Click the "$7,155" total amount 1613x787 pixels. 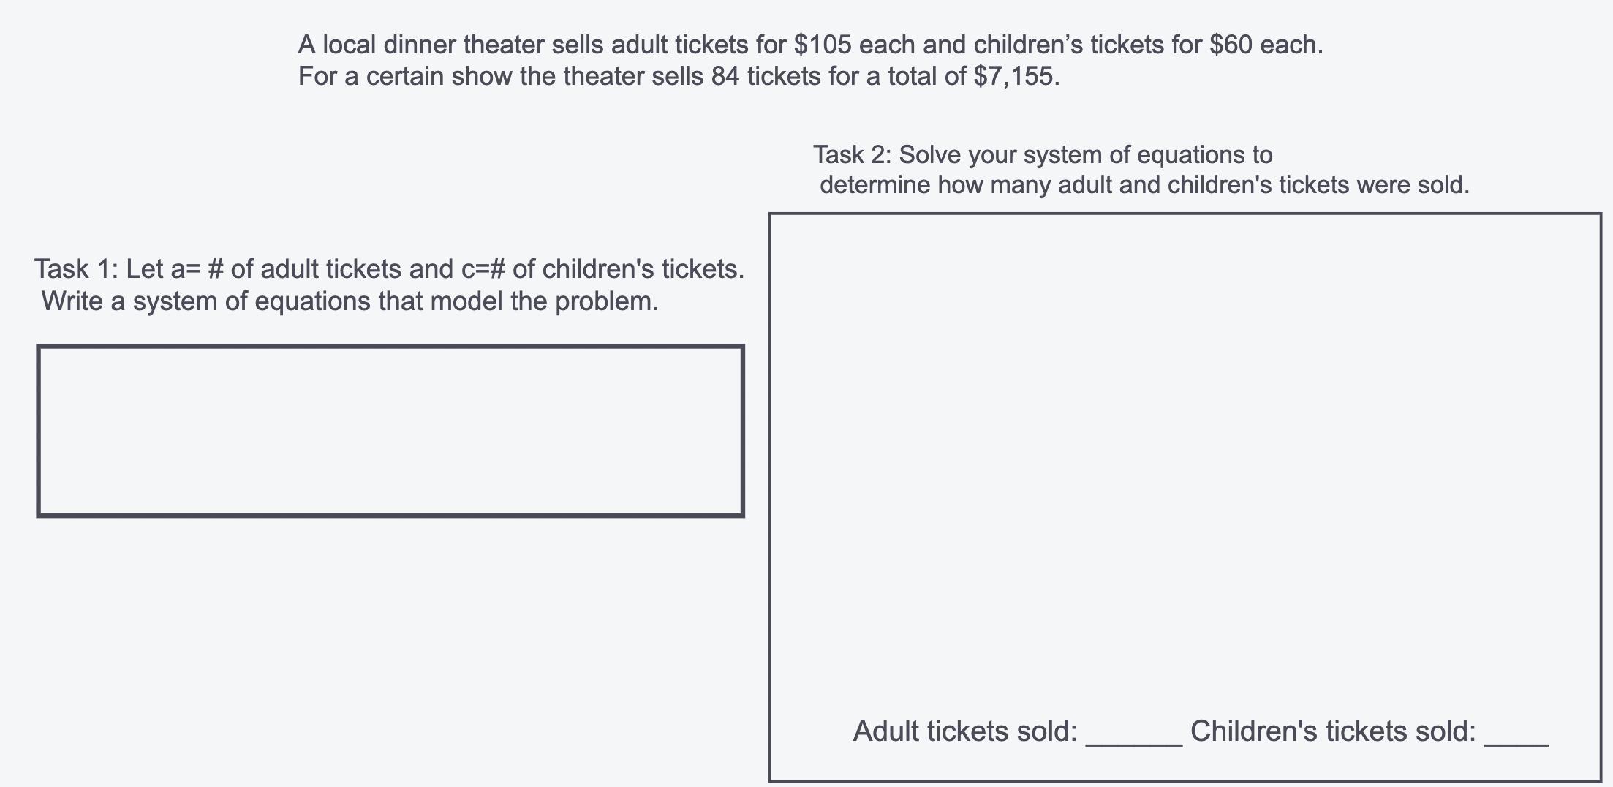(1015, 77)
